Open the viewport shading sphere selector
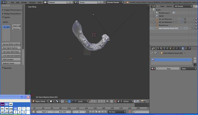Screen dimensions: 198x115 pos(52,101)
